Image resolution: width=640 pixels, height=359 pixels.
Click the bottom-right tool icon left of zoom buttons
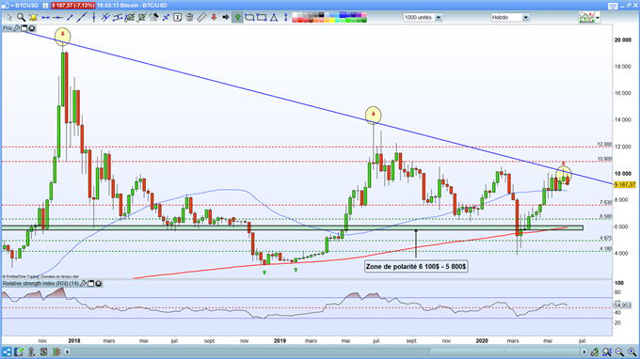pos(595,351)
